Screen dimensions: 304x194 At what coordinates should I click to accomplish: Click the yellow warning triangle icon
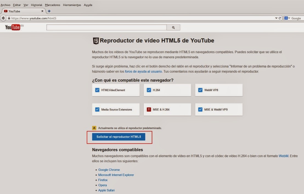(94, 128)
